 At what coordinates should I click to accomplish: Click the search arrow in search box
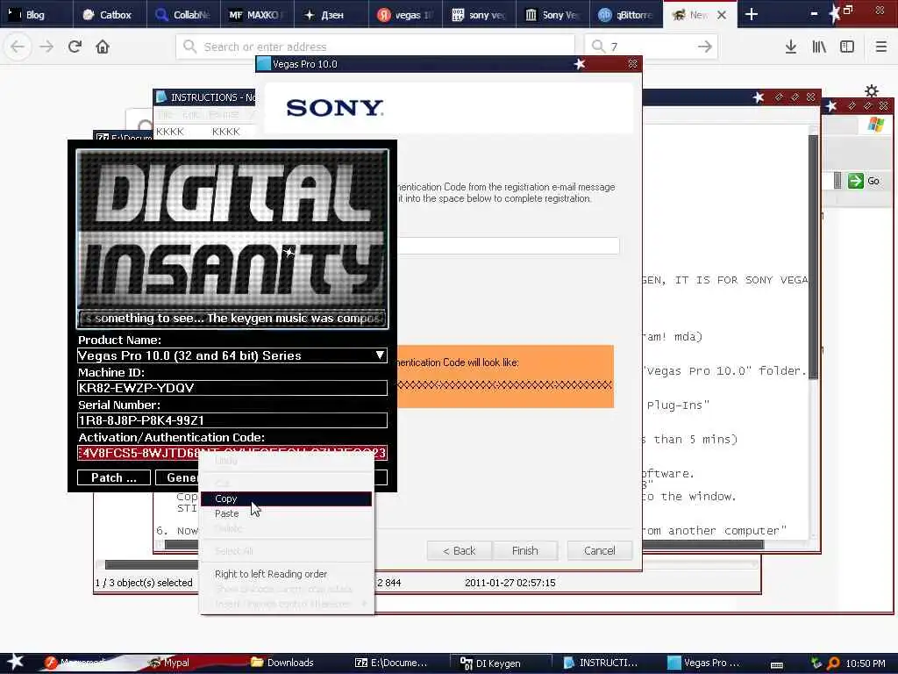tap(705, 47)
